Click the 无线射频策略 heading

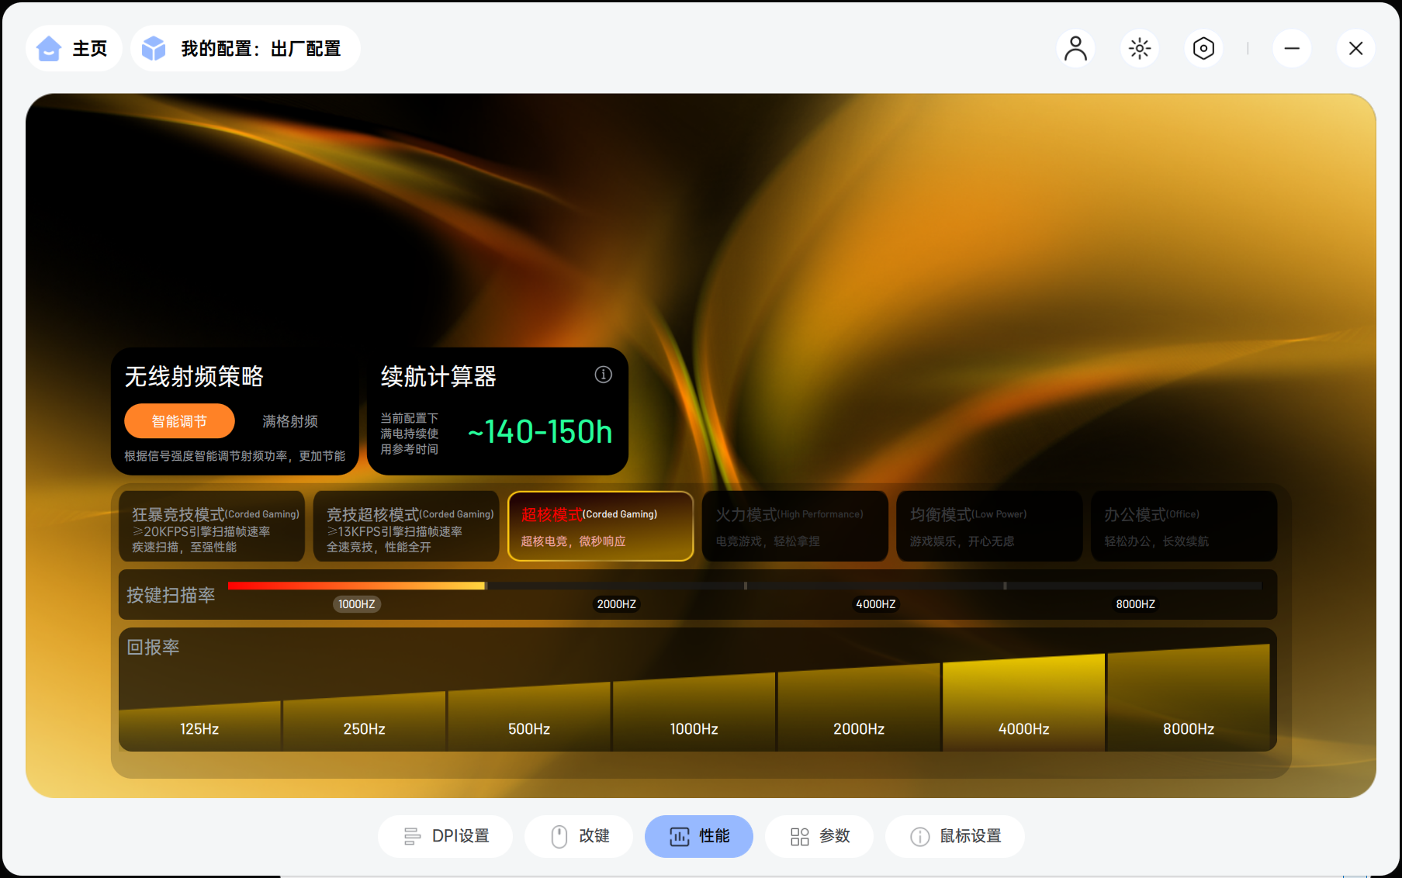194,376
